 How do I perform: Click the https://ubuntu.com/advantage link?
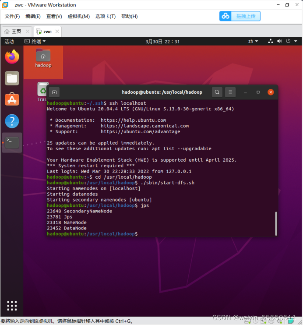click(140, 131)
